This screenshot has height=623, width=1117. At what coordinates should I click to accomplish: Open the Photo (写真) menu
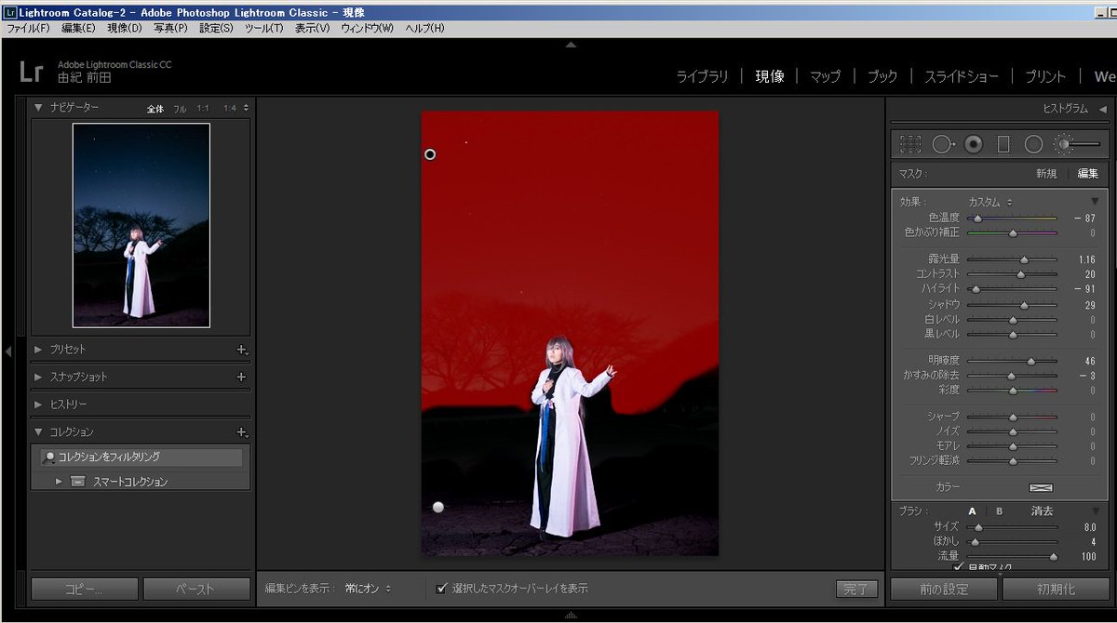(x=170, y=29)
